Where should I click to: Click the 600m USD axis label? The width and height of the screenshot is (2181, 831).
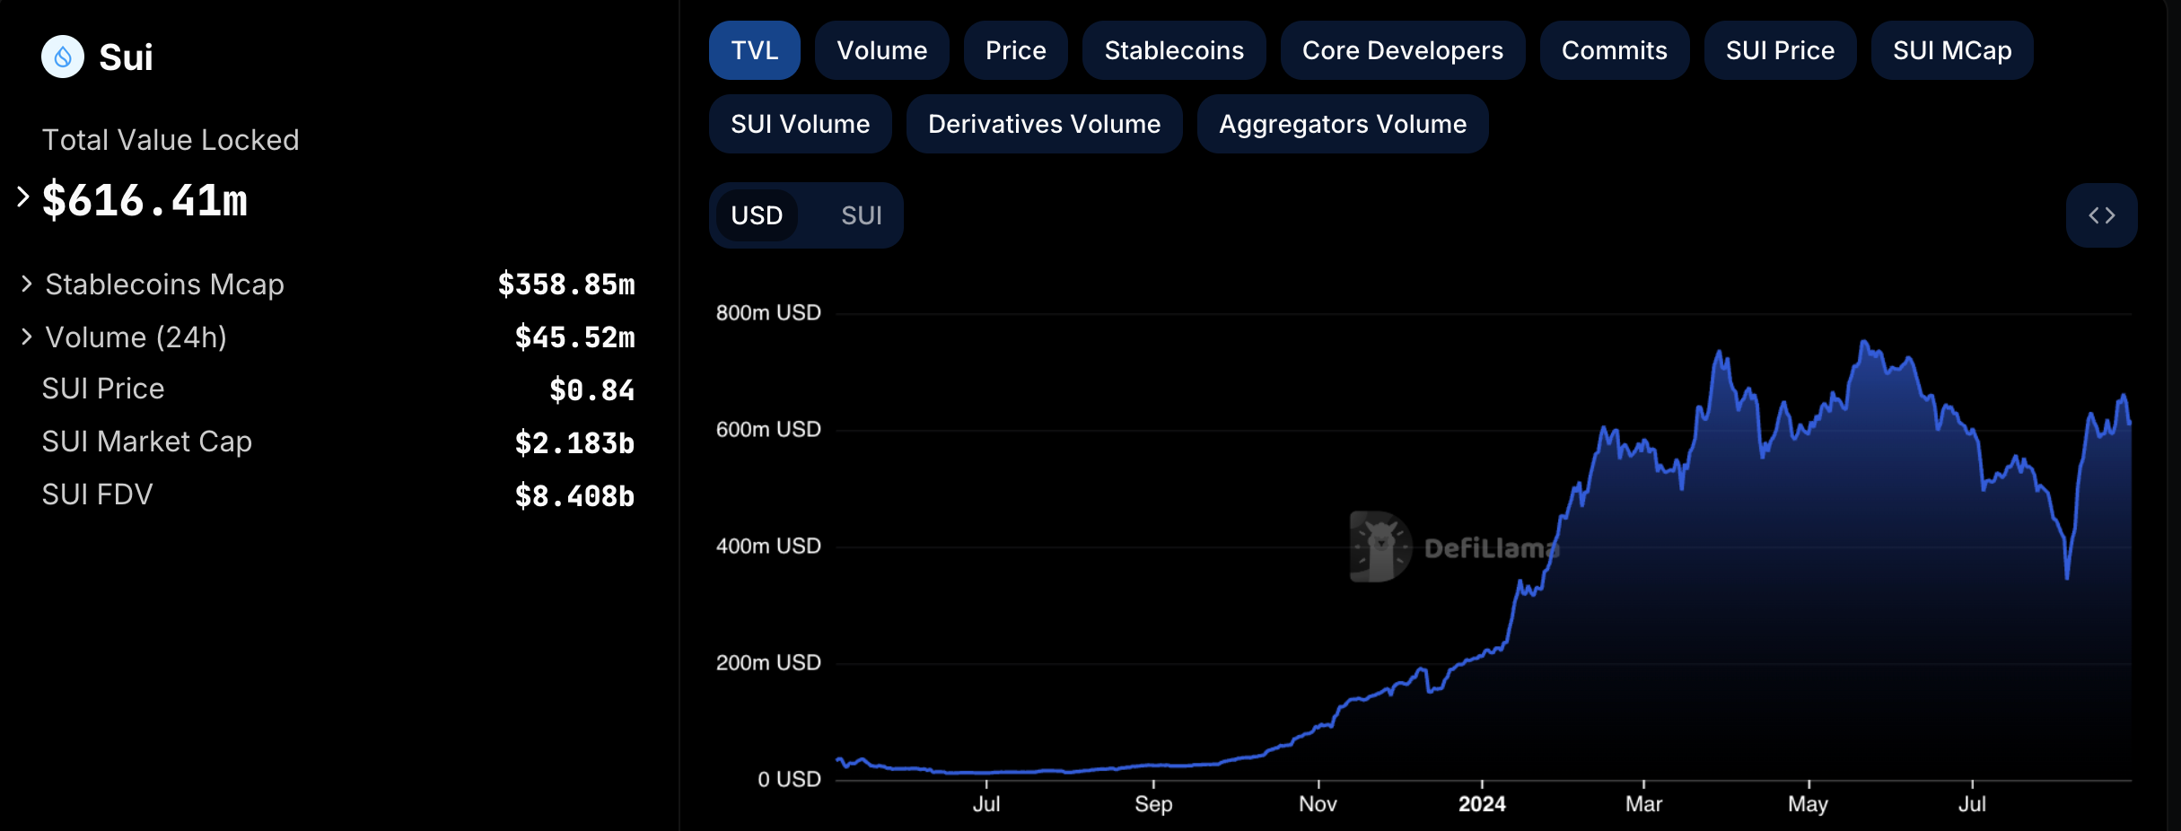pos(768,430)
